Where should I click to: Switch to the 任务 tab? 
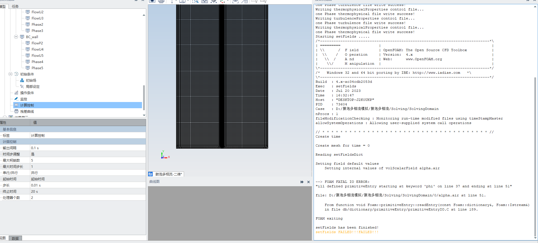point(15,6)
